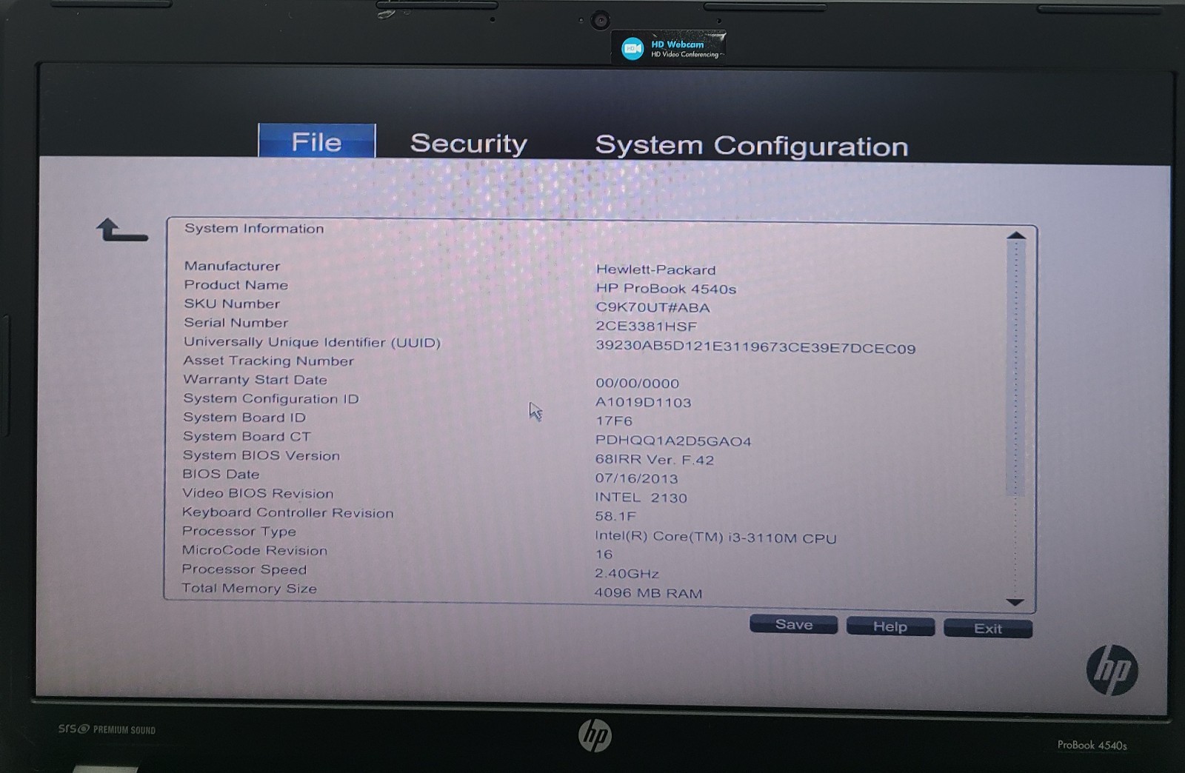Screen dimensions: 1185x773
Task: Click the 2.40GHz value
Action: (x=627, y=573)
